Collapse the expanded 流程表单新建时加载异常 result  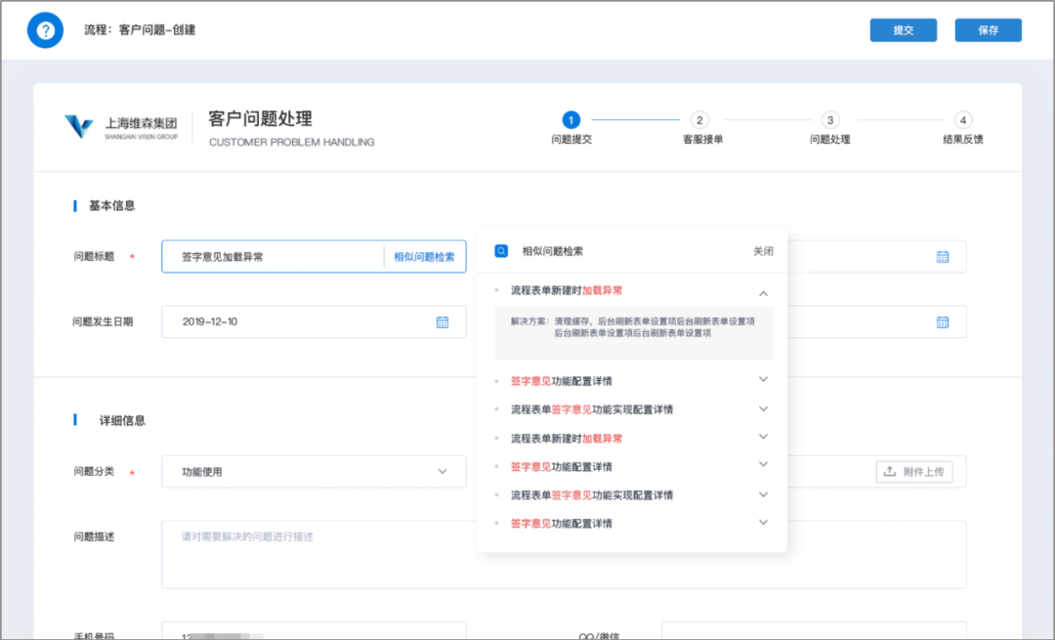coord(763,292)
